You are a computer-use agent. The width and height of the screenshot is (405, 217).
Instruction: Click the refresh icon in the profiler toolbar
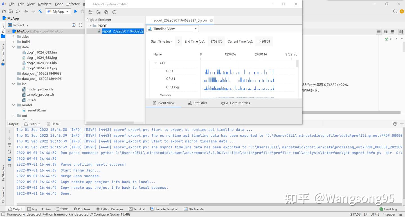(x=114, y=12)
